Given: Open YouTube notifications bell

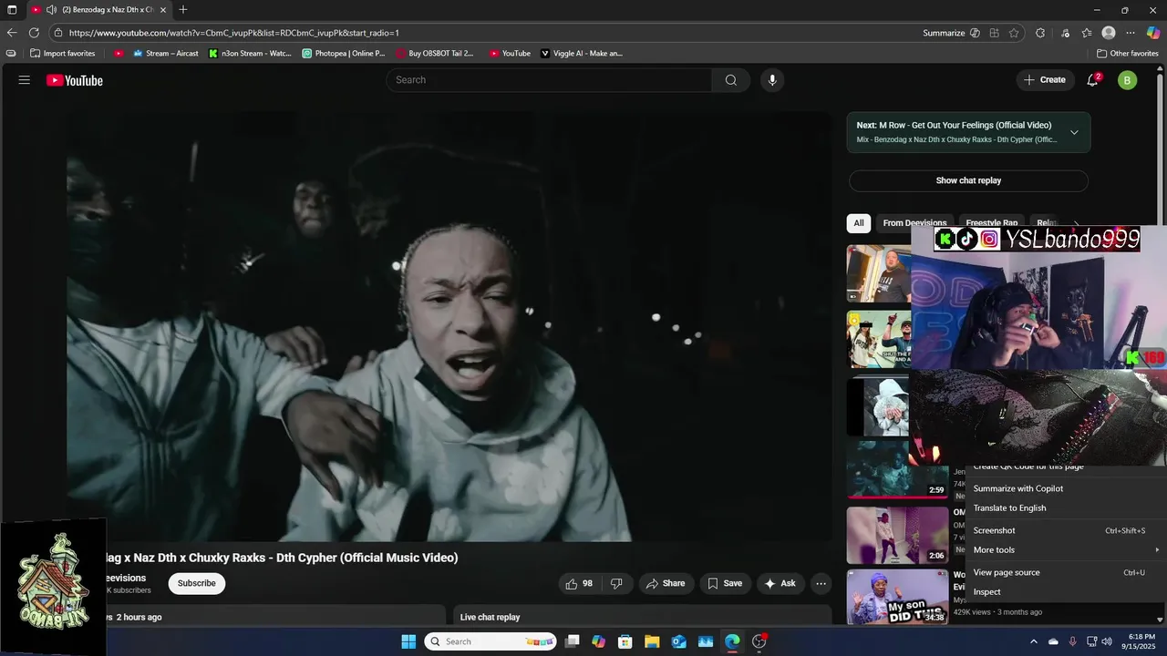Looking at the screenshot, I should pyautogui.click(x=1092, y=80).
